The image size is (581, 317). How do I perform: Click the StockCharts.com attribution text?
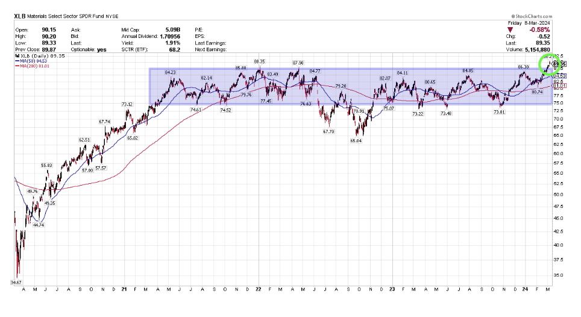click(532, 16)
